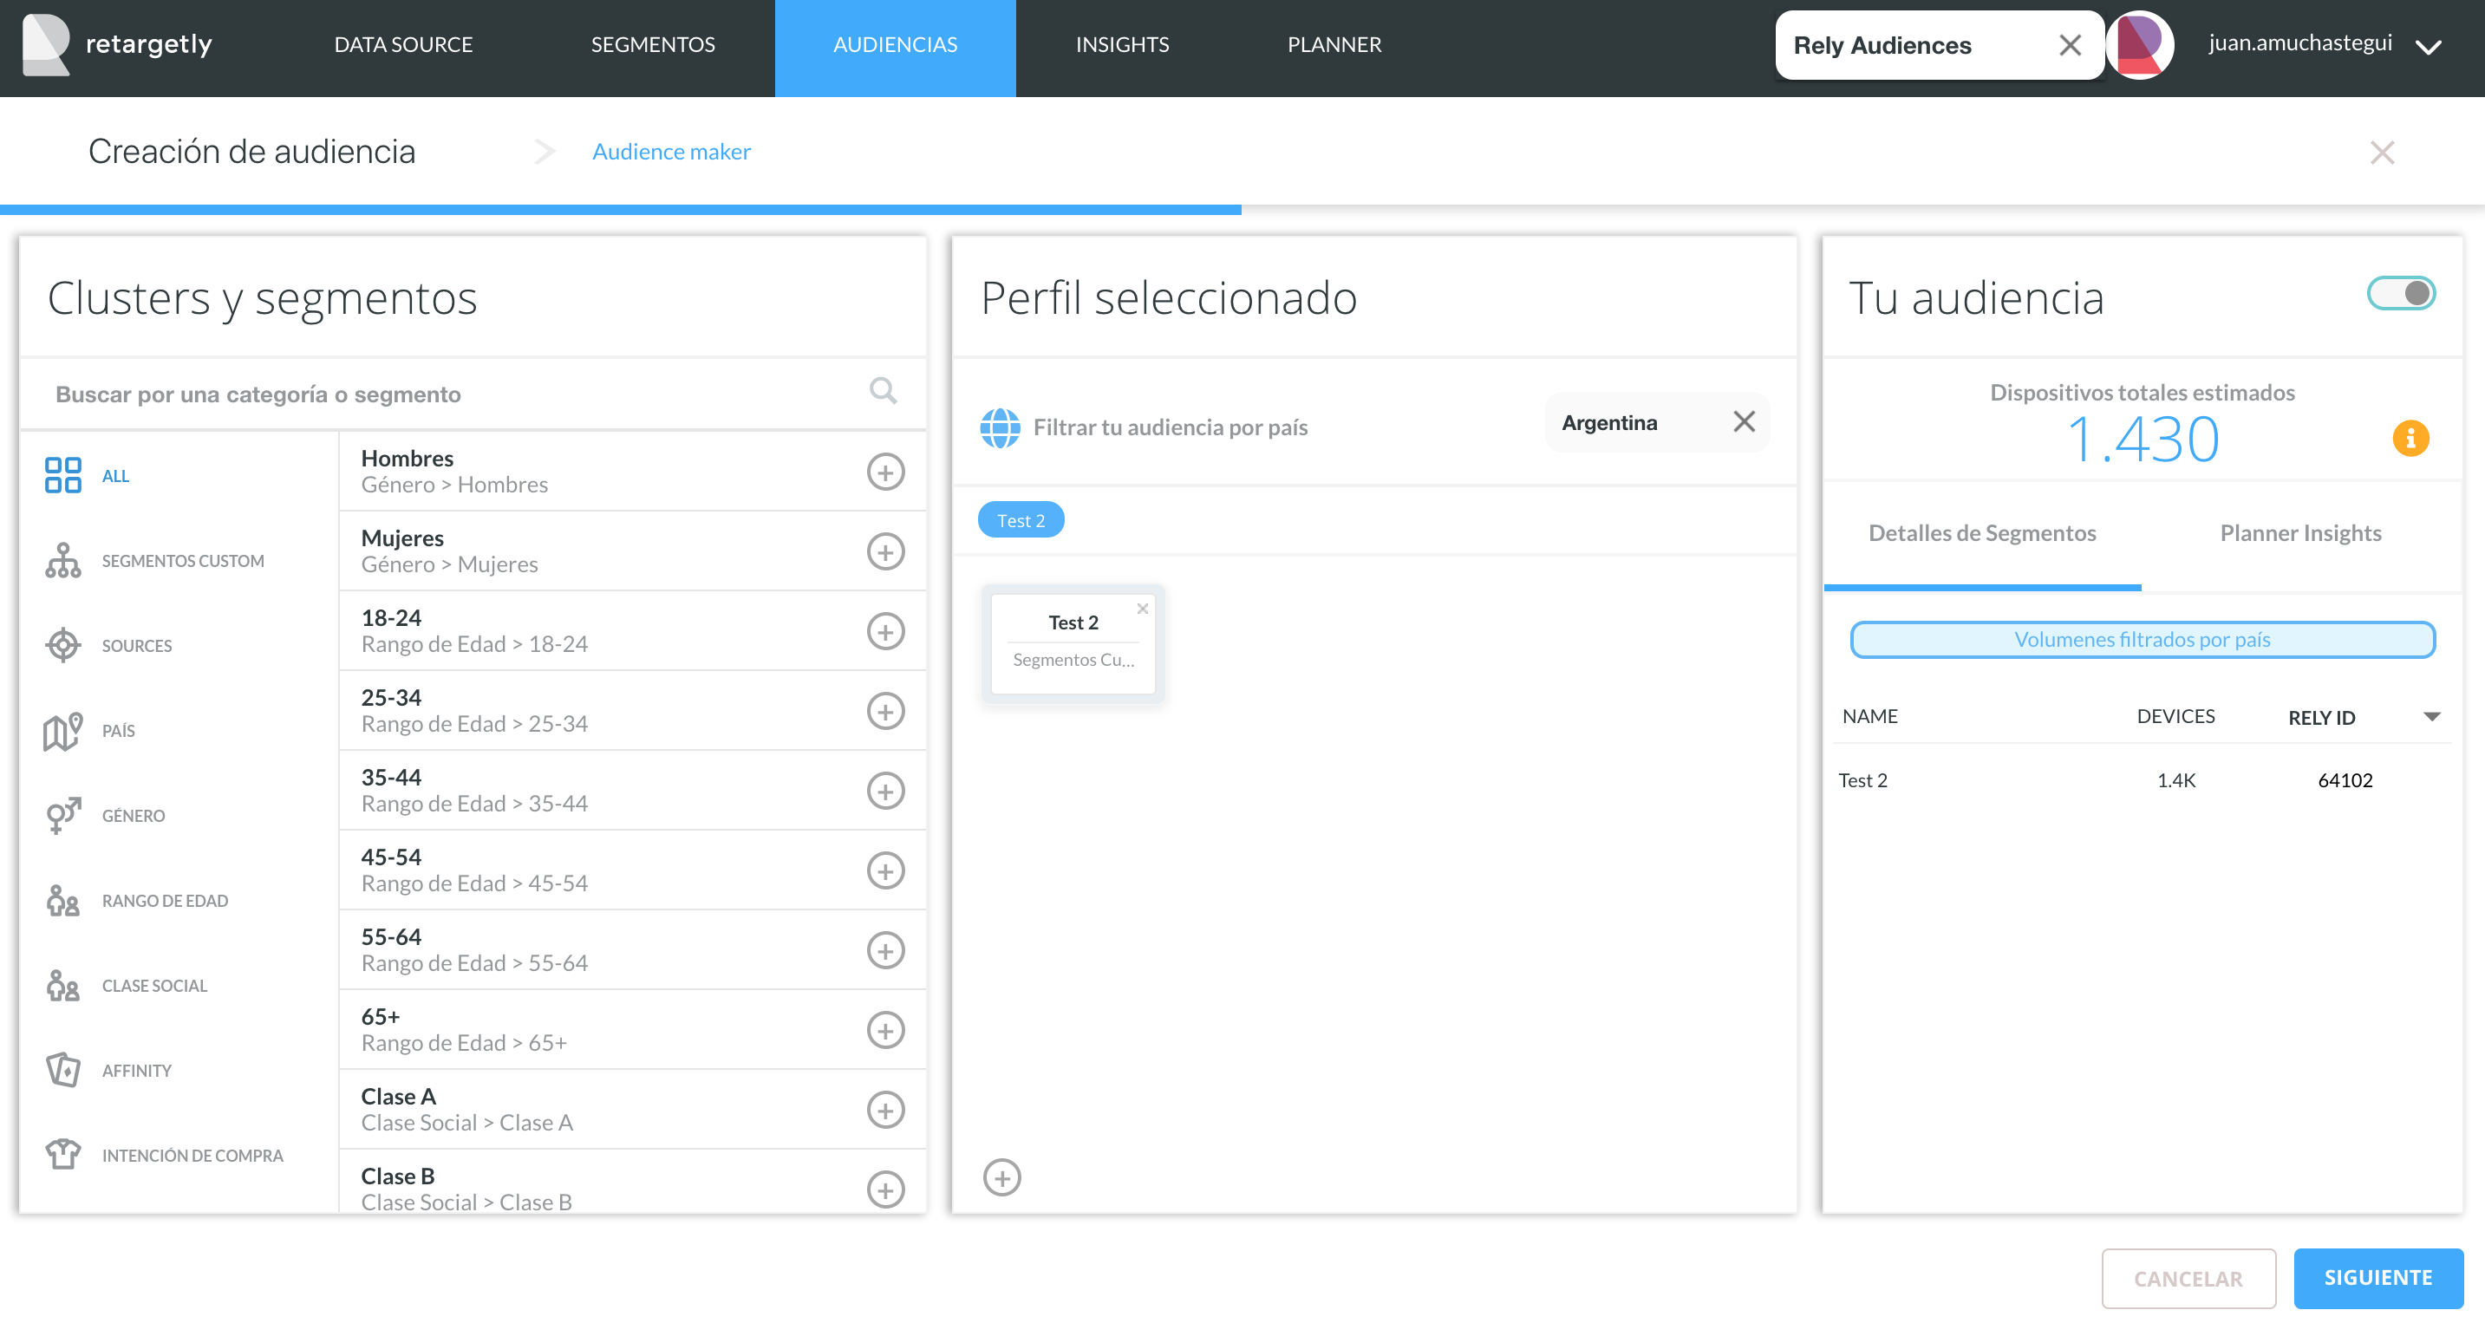Viewport: 2485px width, 1323px height.
Task: Click the search magnifier icon
Action: [883, 390]
